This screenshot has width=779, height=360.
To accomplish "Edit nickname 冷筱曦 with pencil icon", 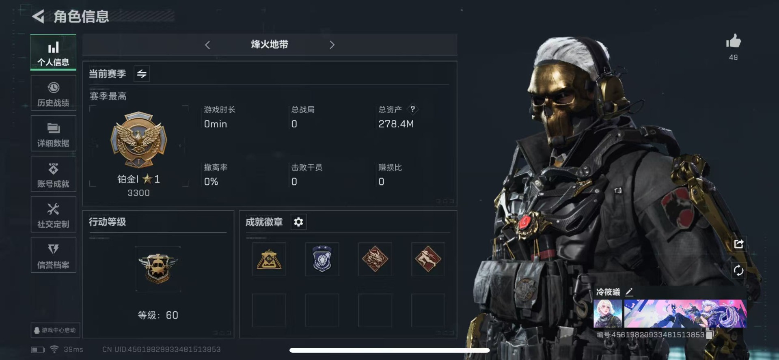I will [629, 292].
